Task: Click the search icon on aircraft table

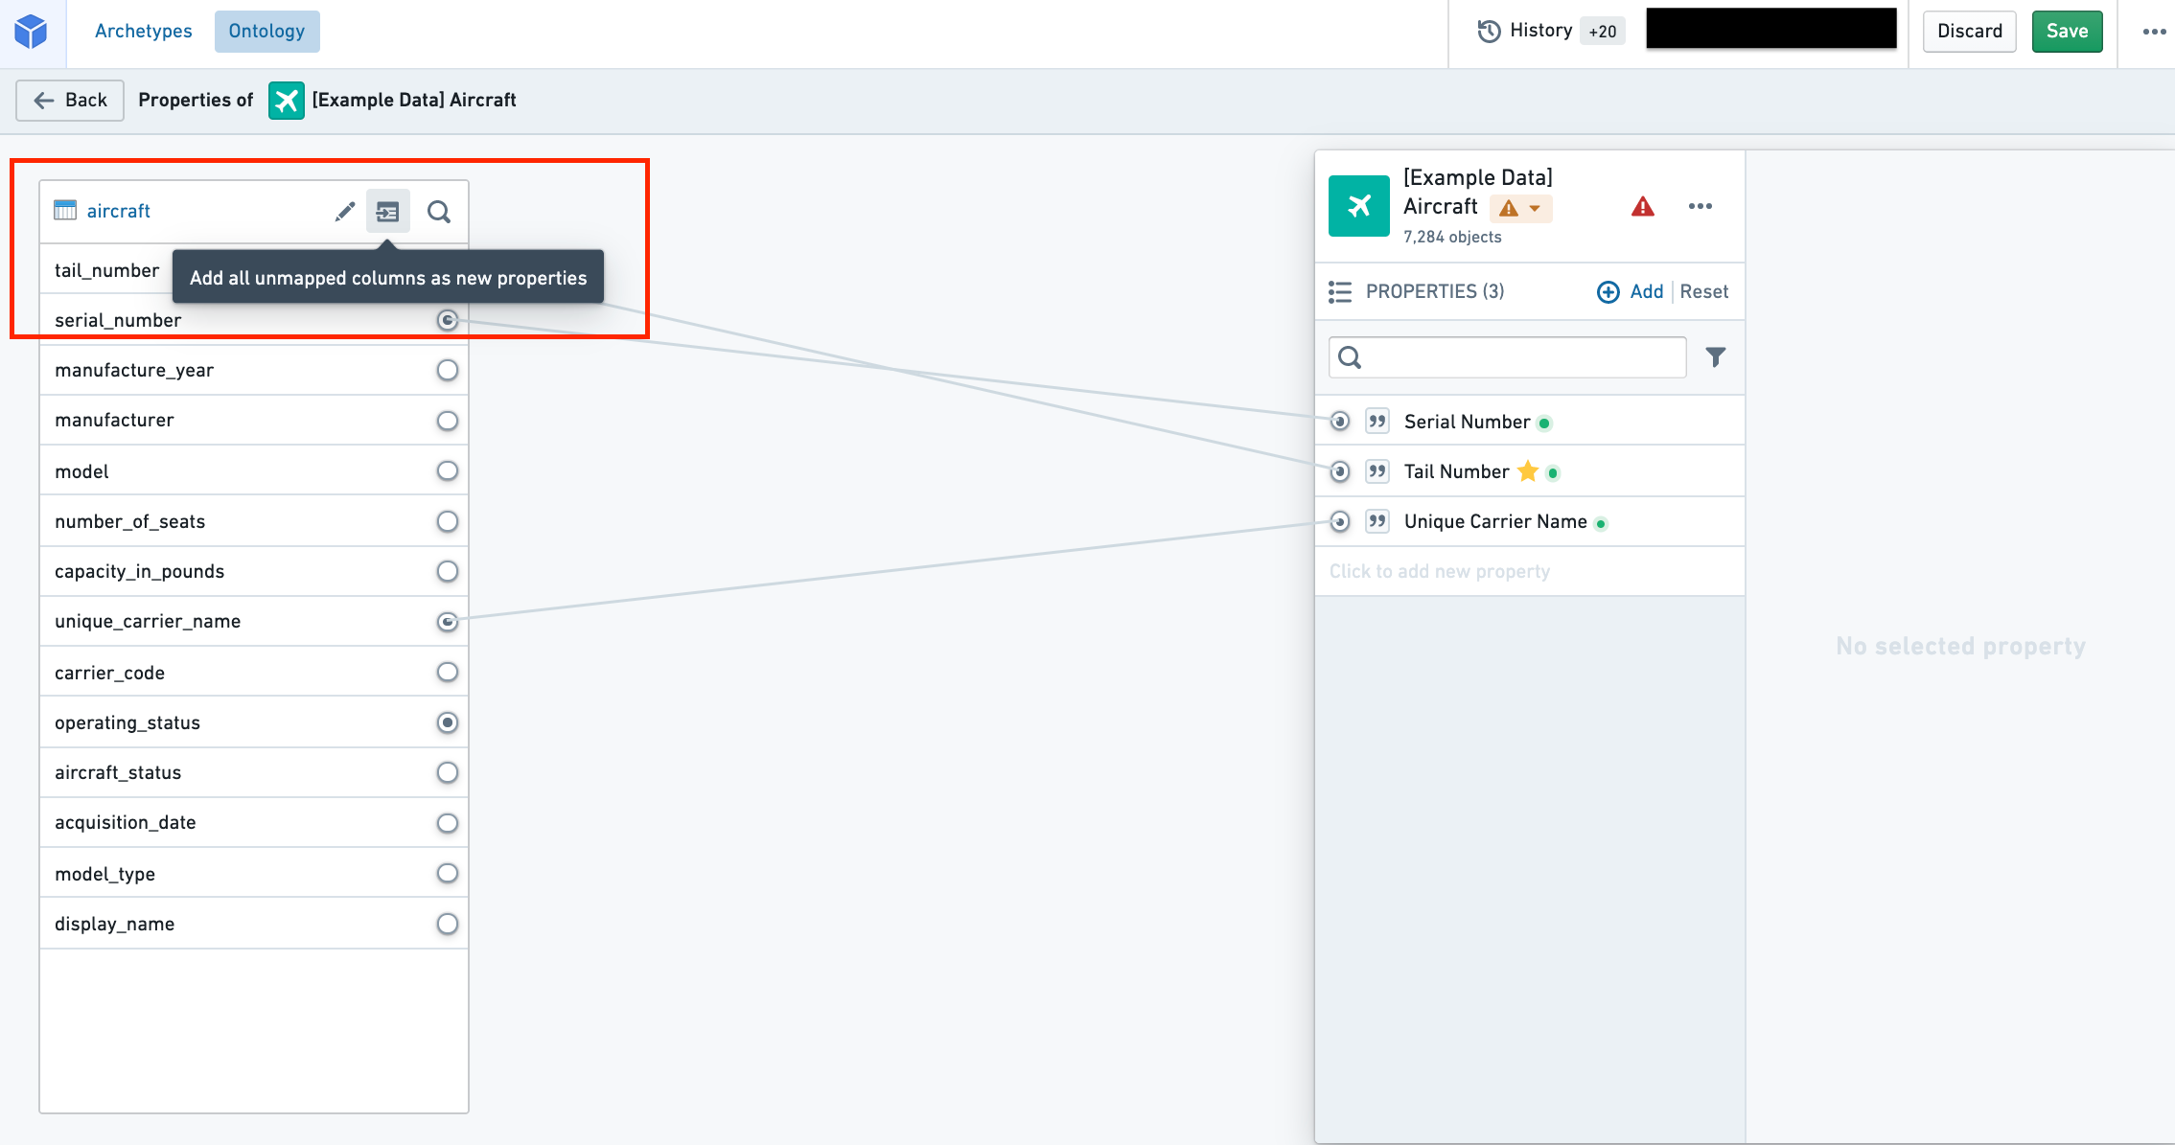Action: [x=440, y=212]
